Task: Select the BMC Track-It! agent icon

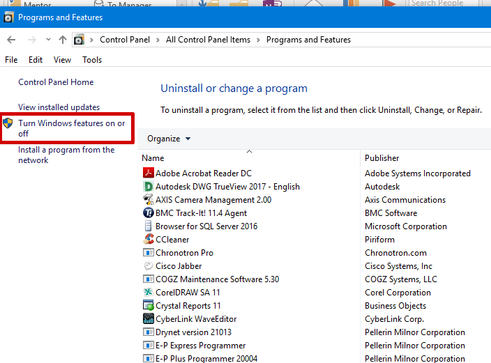Action: click(x=148, y=213)
